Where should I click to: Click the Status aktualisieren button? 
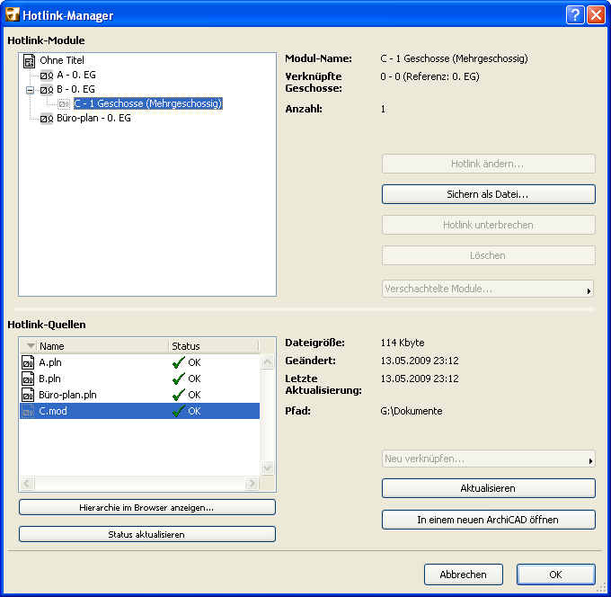point(146,534)
